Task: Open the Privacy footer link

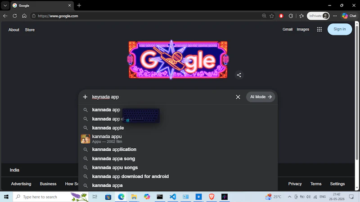Action: click(x=295, y=184)
